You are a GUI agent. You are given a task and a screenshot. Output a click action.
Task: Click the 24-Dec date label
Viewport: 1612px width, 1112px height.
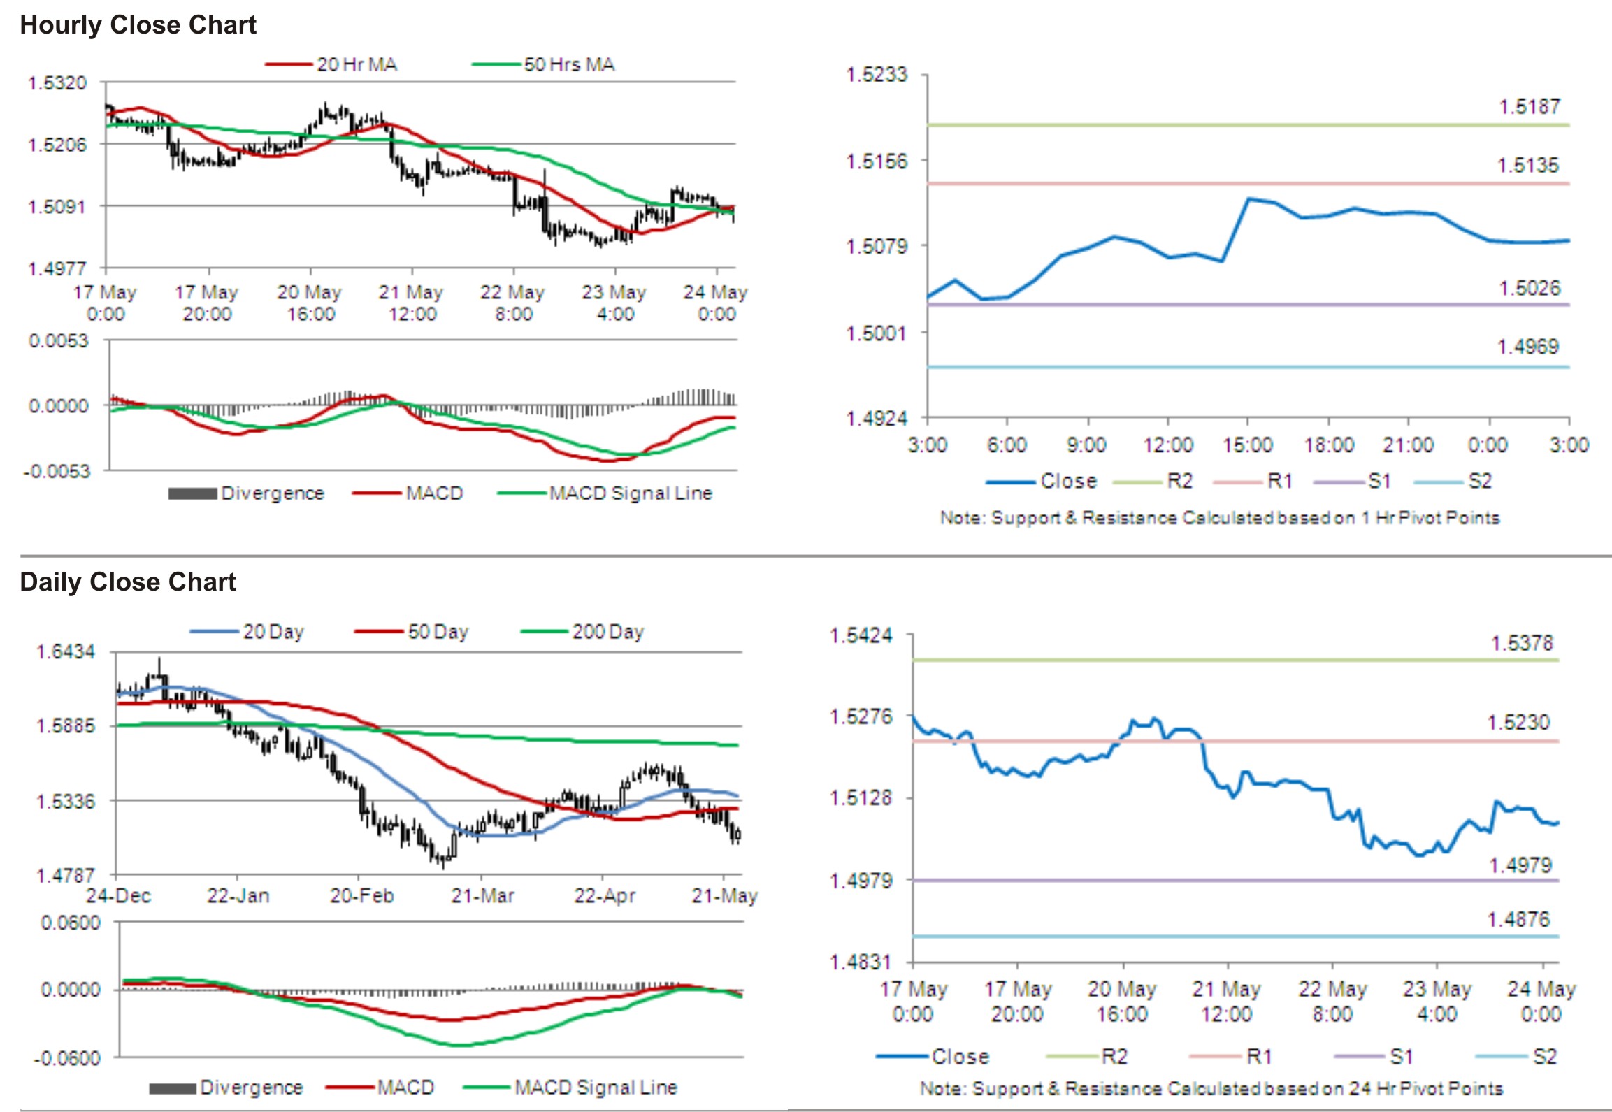[118, 896]
